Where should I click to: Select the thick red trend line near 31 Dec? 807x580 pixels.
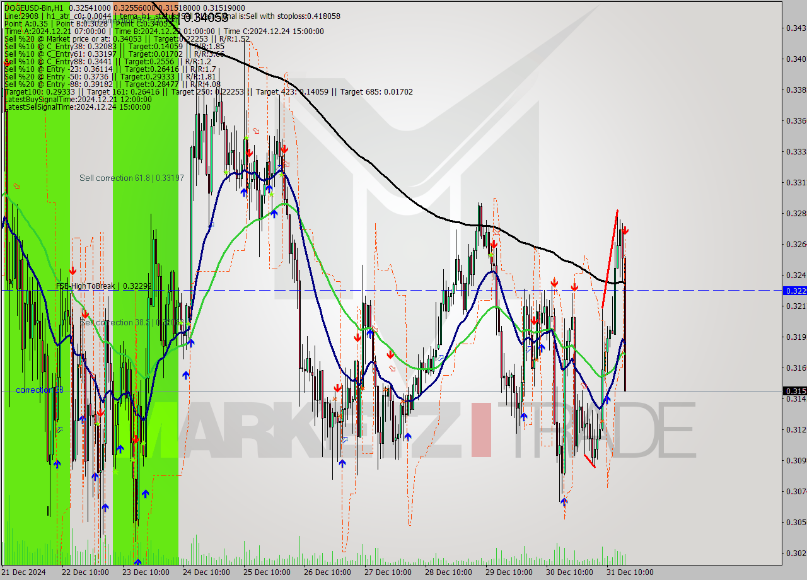610,258
